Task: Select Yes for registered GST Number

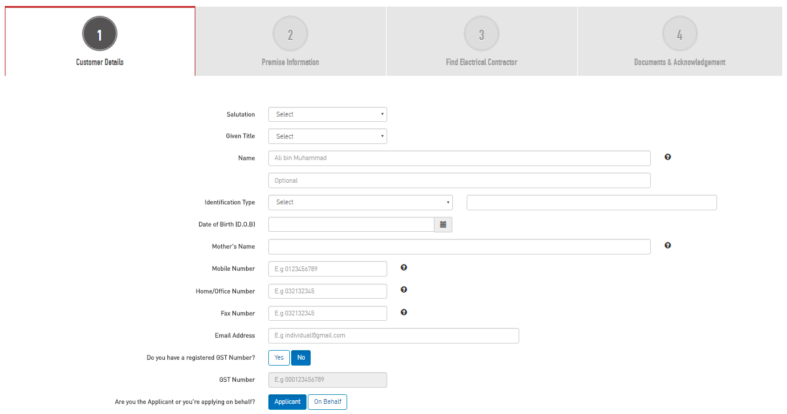Action: tap(279, 358)
